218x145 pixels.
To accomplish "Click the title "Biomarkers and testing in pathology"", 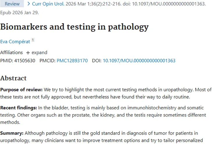I will point(74,27).
